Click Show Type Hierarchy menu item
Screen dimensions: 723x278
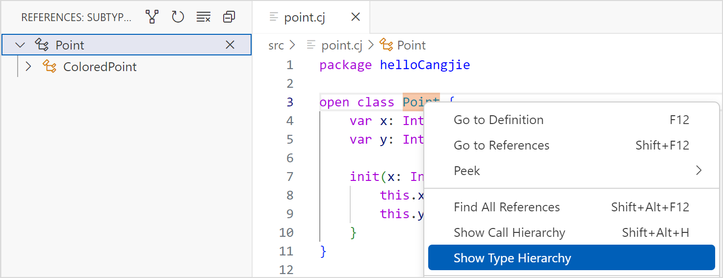tap(512, 258)
